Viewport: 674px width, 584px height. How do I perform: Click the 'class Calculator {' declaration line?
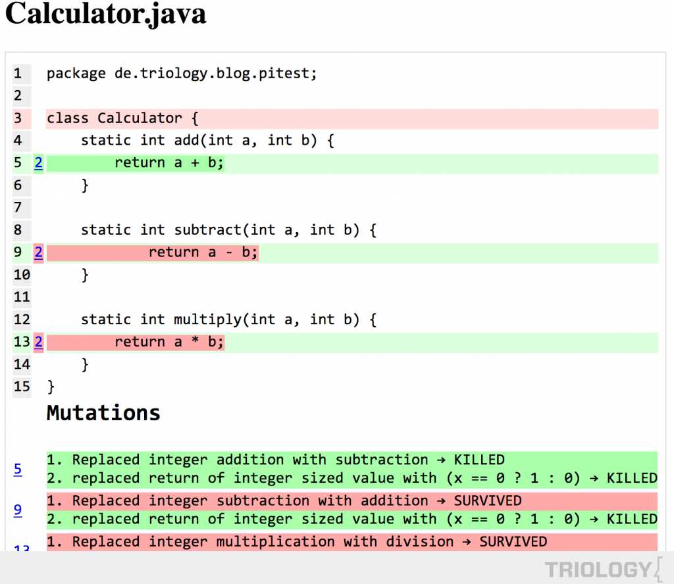[x=122, y=118]
